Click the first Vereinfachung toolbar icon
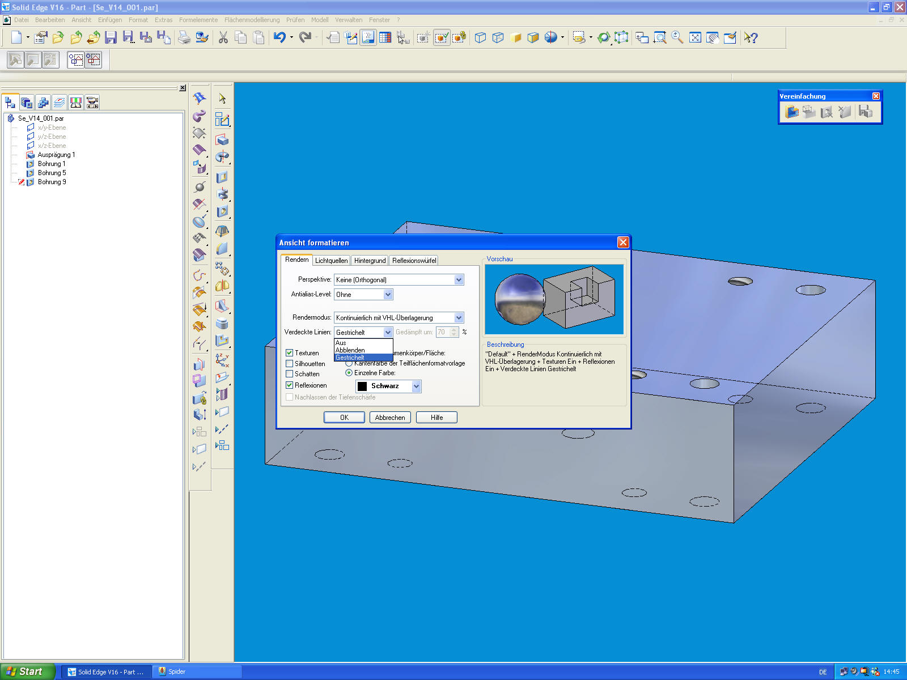 792,112
